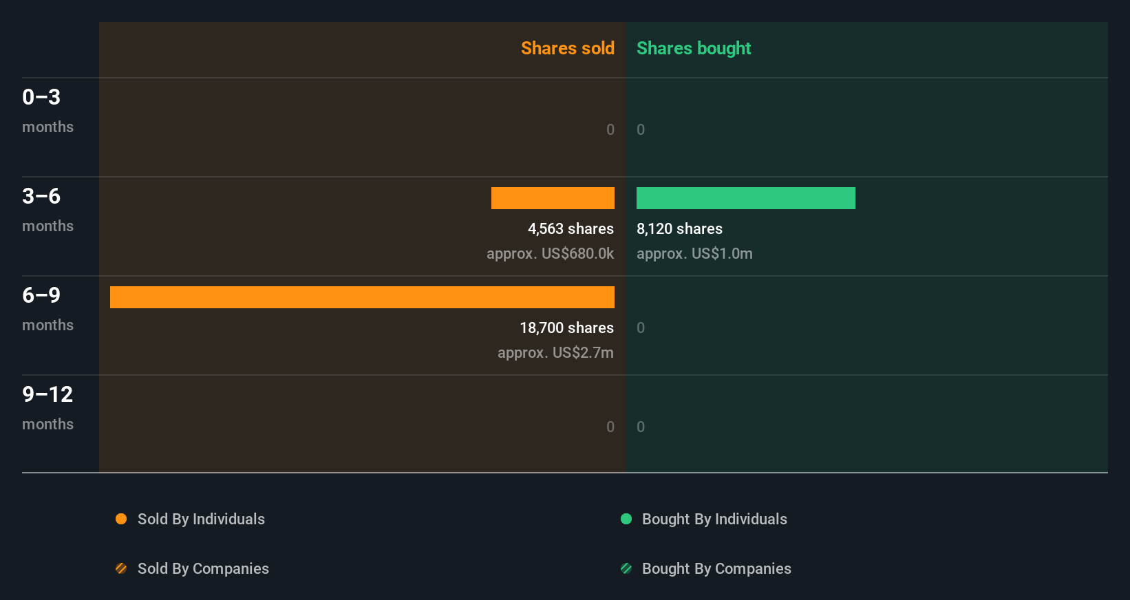
Task: Click the orange 18,700 shares sold bar
Action: [x=362, y=297]
